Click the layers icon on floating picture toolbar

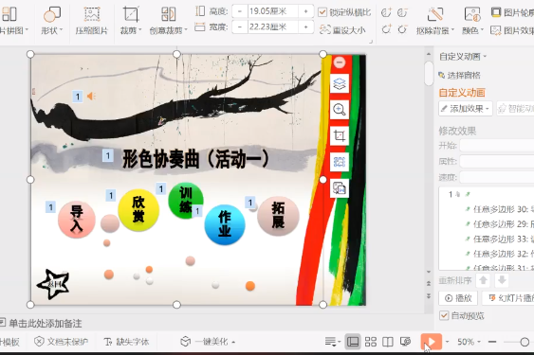point(340,83)
